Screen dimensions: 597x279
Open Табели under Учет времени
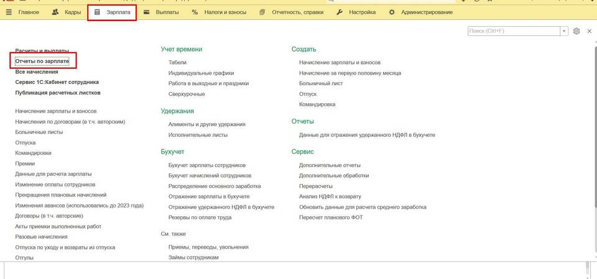(x=177, y=63)
